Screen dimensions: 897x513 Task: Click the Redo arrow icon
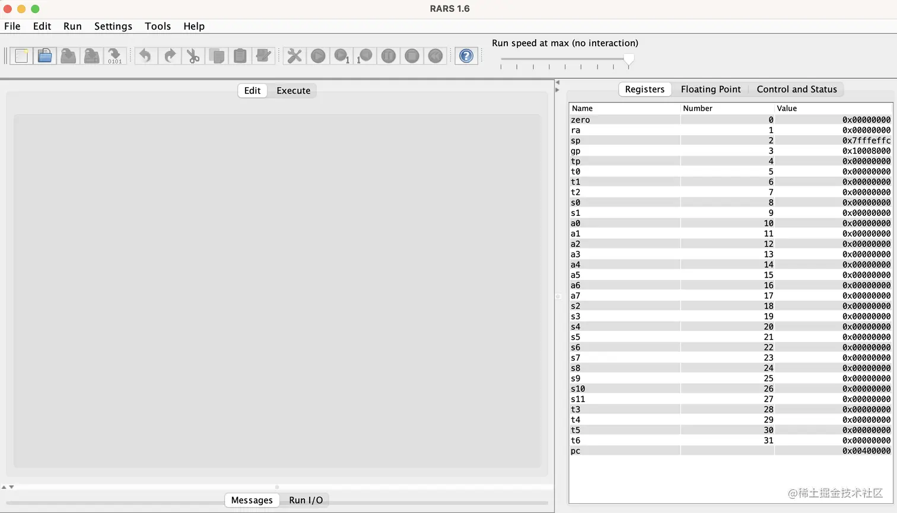tap(170, 56)
